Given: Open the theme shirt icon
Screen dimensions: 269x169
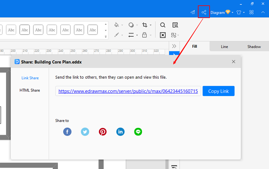Looking at the screenshot, I should tap(239, 12).
